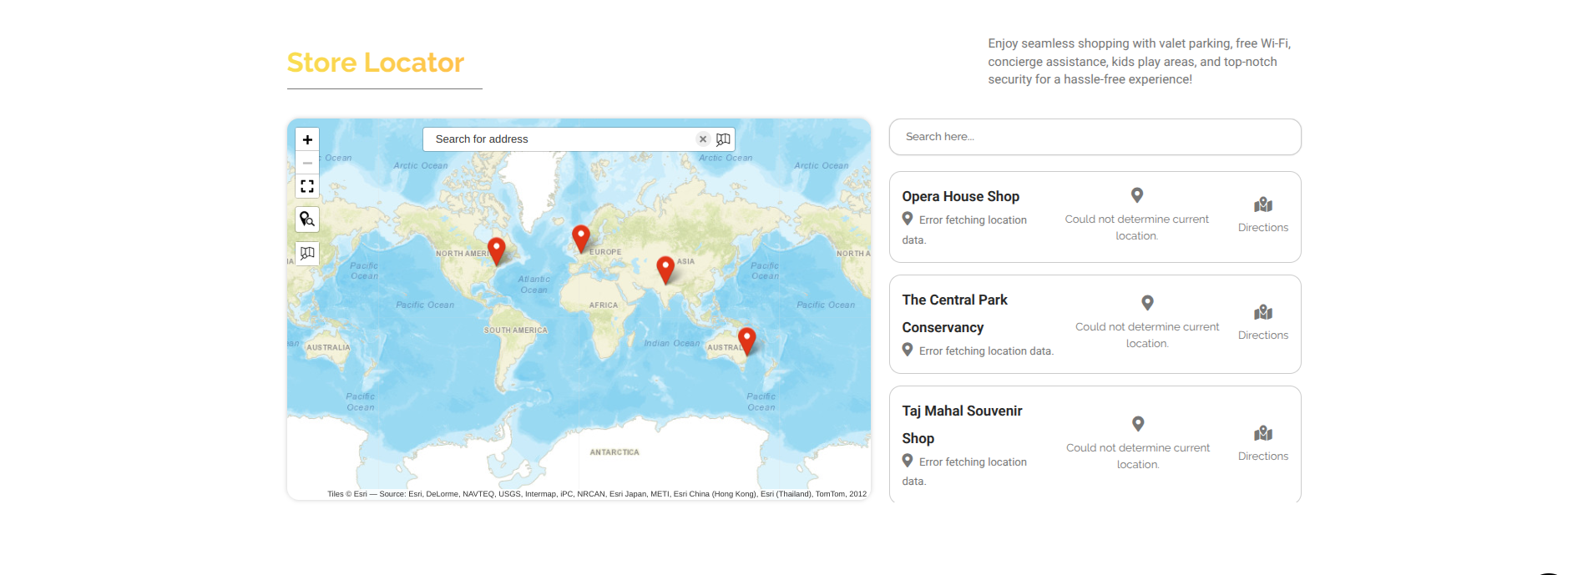
Task: Toggle full screen map view
Action: click(x=307, y=186)
